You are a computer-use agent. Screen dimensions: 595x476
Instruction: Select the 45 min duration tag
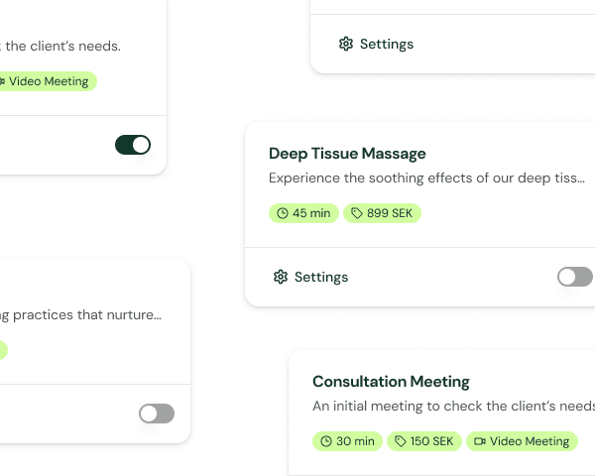click(x=303, y=213)
